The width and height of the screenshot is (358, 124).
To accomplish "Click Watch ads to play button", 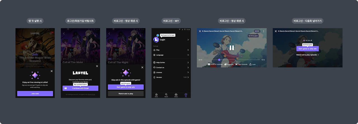I will (126, 94).
